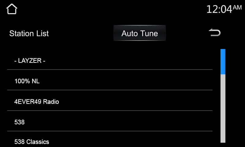
Task: Tap the 12:04 AM clock display
Action: 224,9
